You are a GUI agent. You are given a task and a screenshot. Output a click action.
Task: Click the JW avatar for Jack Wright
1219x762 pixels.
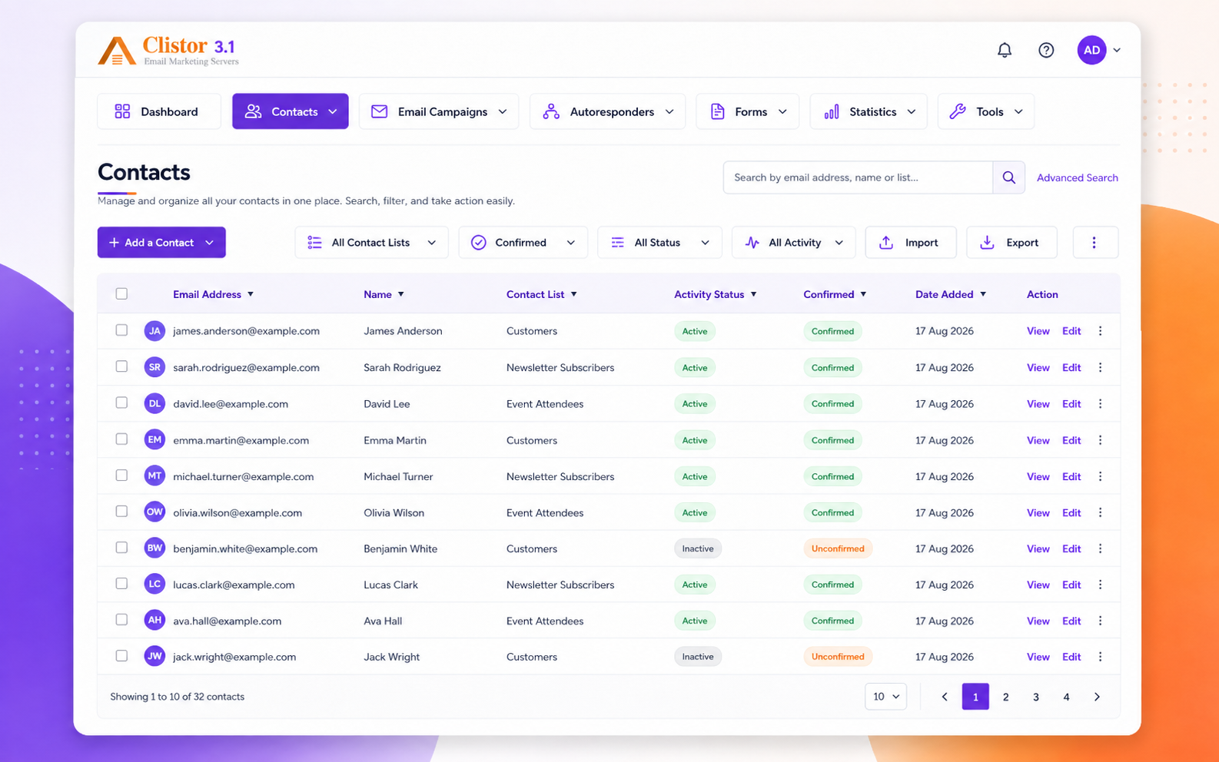click(x=154, y=657)
